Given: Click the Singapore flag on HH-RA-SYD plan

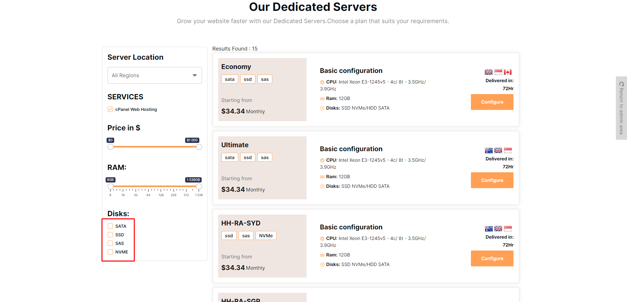Looking at the screenshot, I should 508,229.
